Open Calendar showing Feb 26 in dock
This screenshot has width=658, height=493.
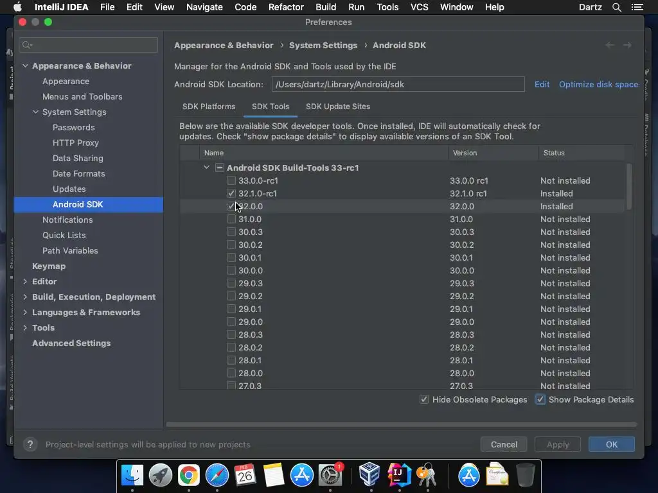[x=245, y=475]
